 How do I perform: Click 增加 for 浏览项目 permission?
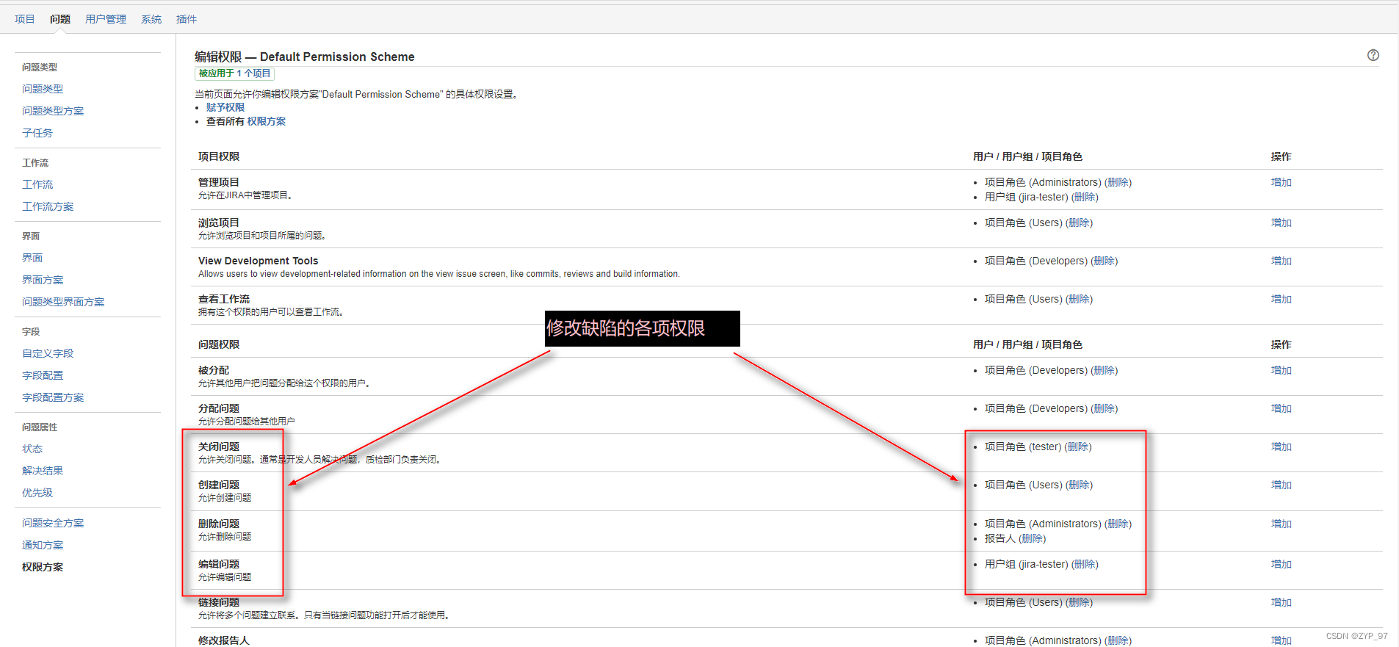click(x=1281, y=223)
